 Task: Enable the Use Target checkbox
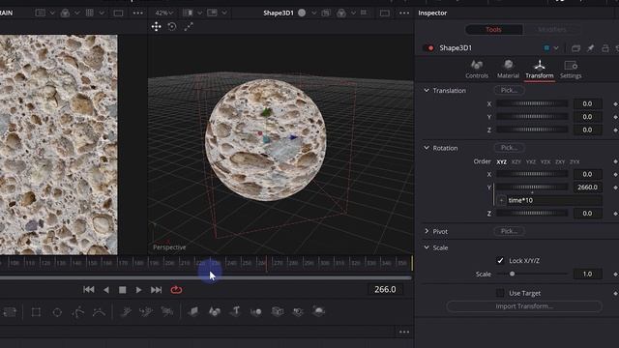pos(500,293)
